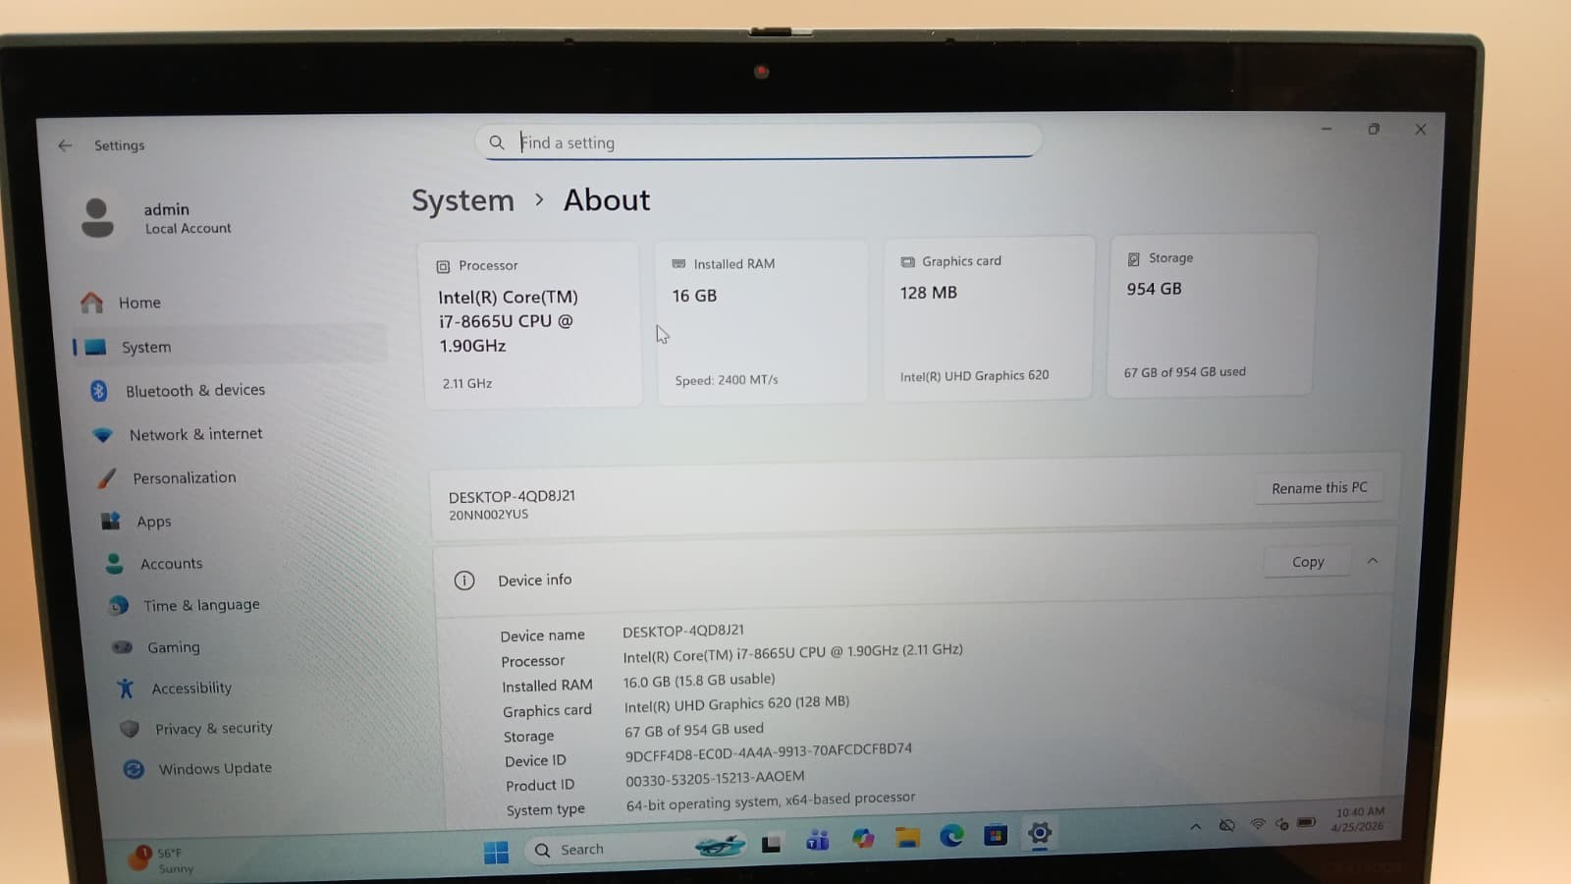Click the Privacy & security shield icon
The image size is (1571, 884).
(130, 729)
